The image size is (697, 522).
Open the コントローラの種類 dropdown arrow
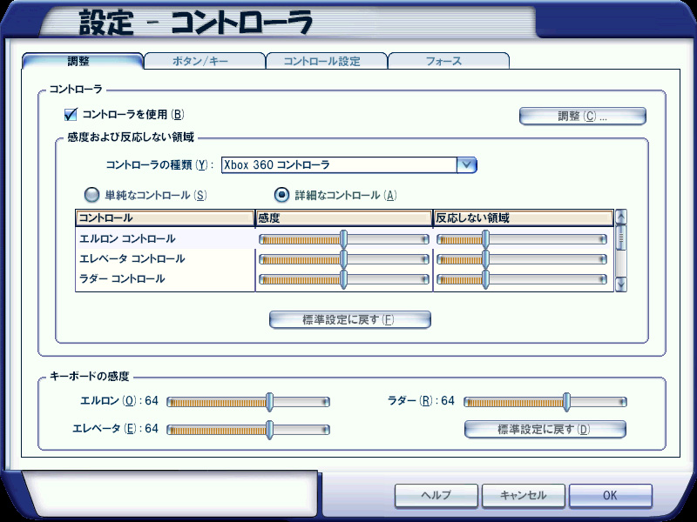click(466, 164)
